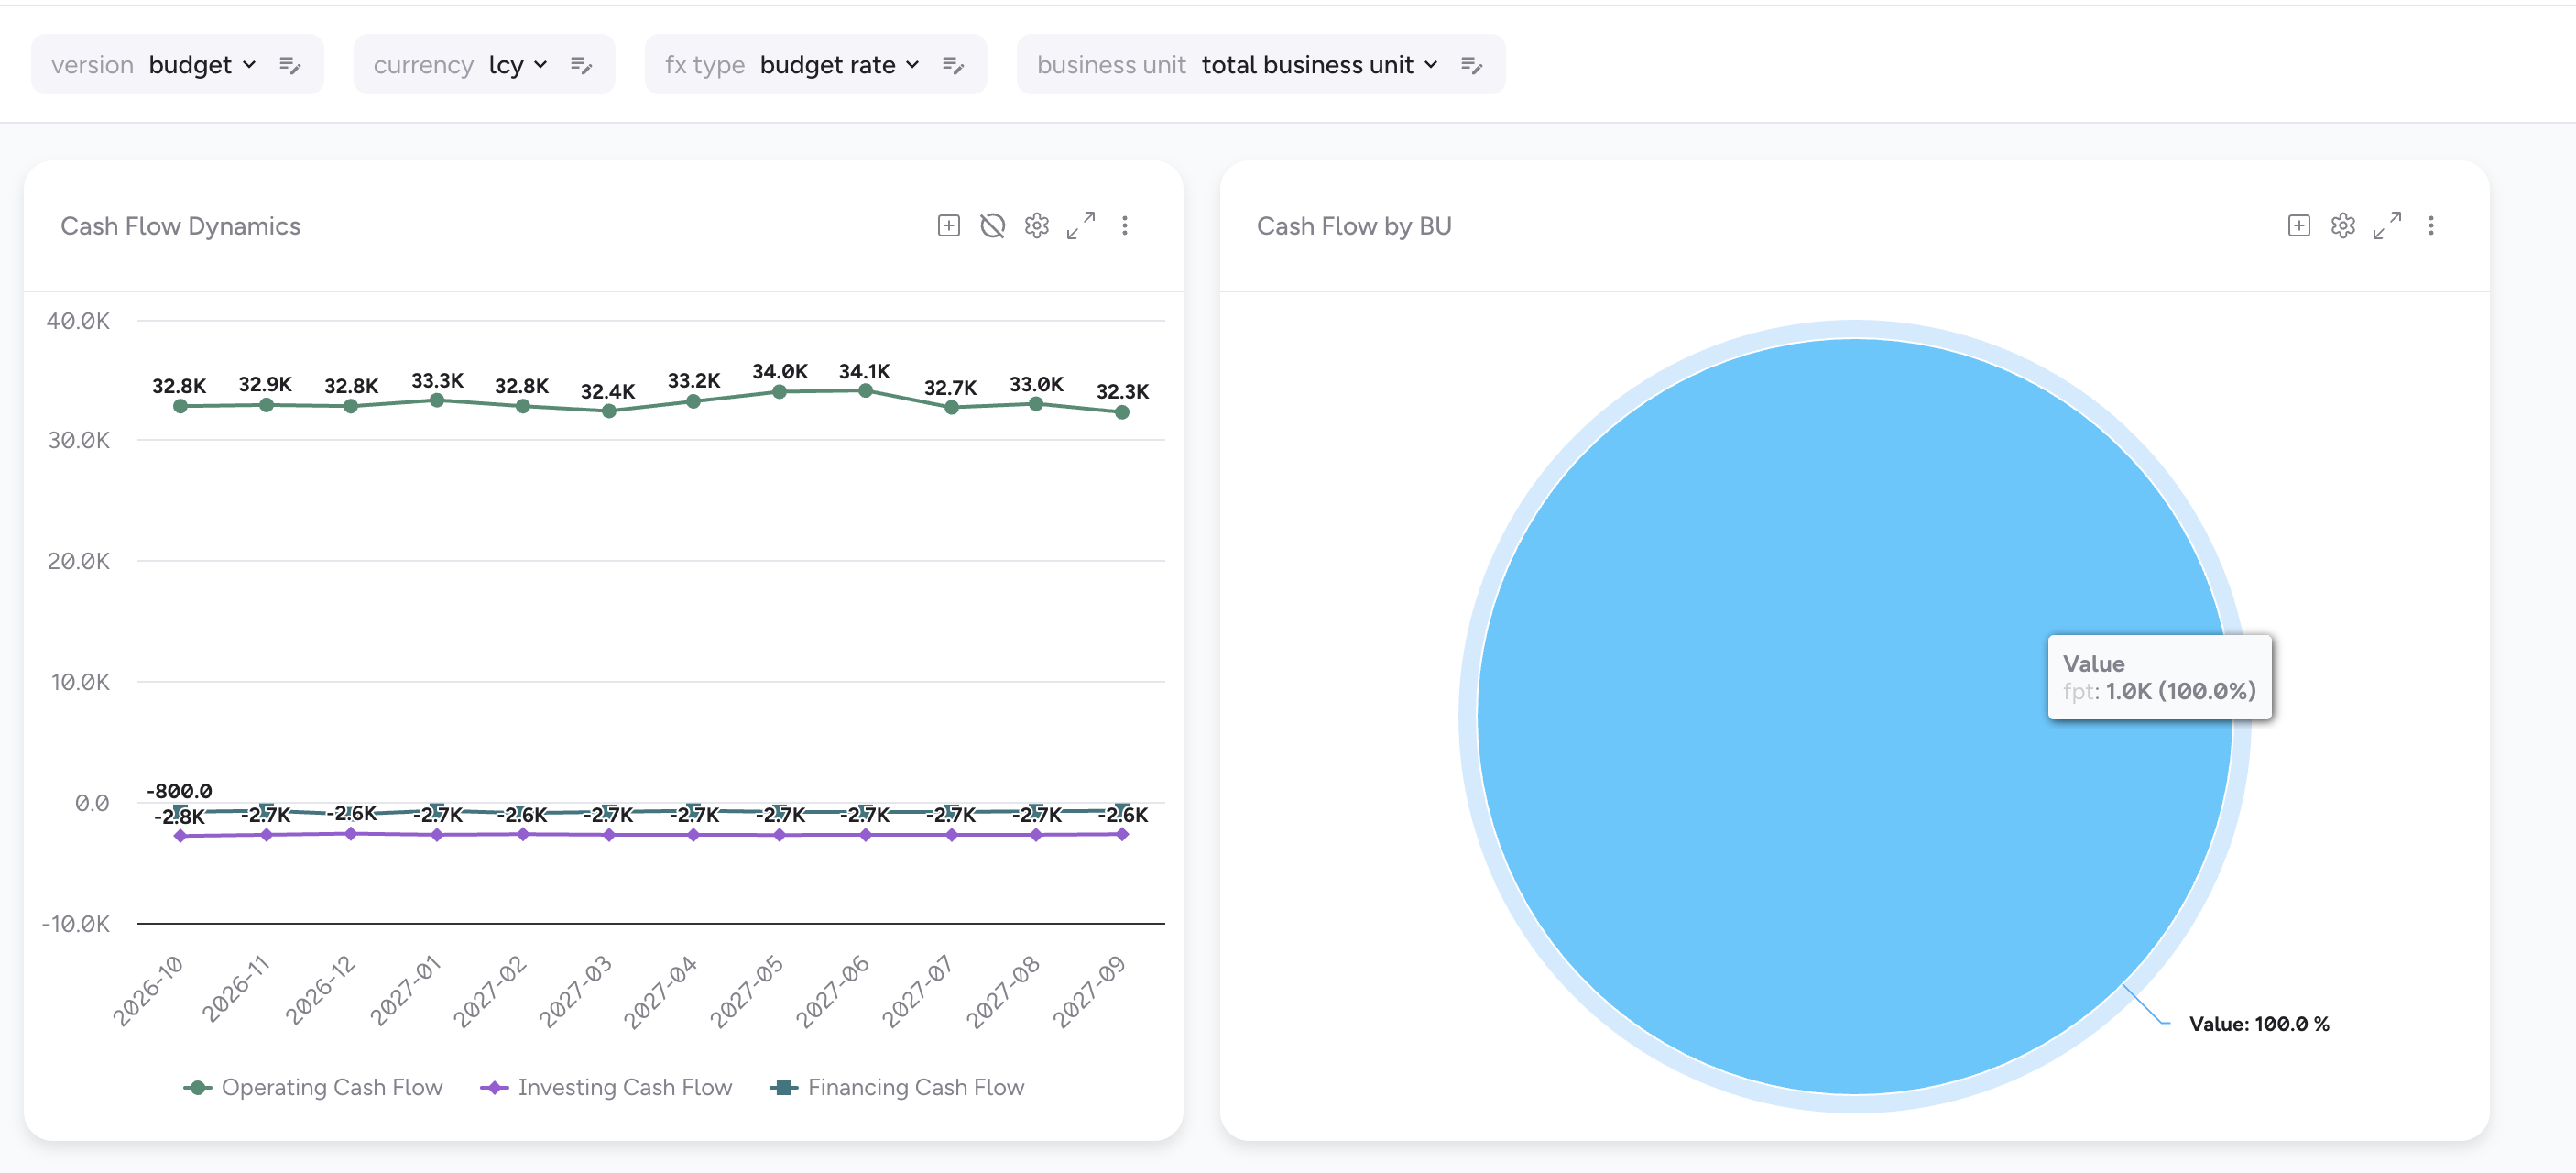Image resolution: width=2576 pixels, height=1173 pixels.
Task: Toggle data labels icon on Cash Flow Dynamics
Action: click(x=992, y=226)
